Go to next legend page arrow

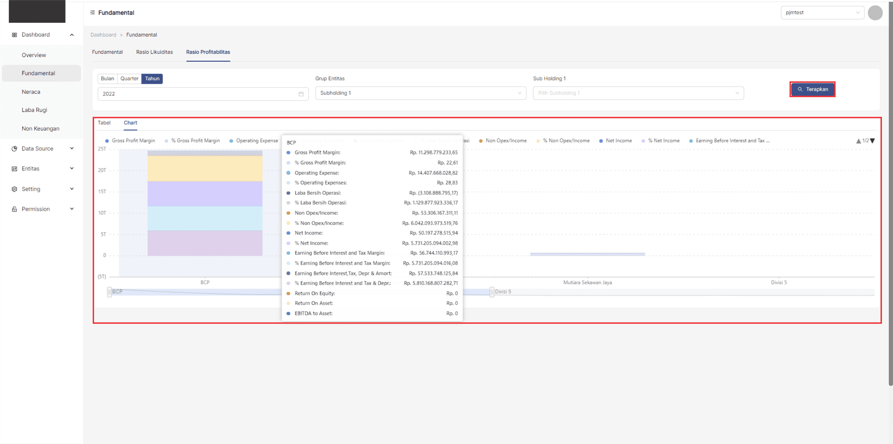click(872, 141)
